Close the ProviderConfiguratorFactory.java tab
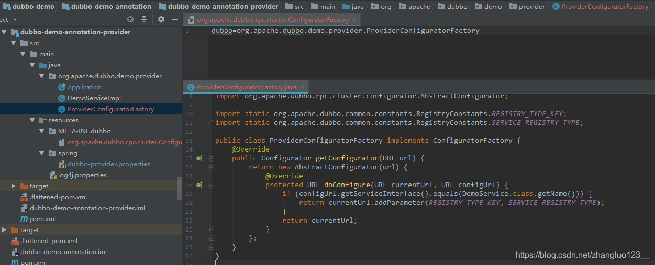The height and width of the screenshot is (265, 655). [303, 87]
